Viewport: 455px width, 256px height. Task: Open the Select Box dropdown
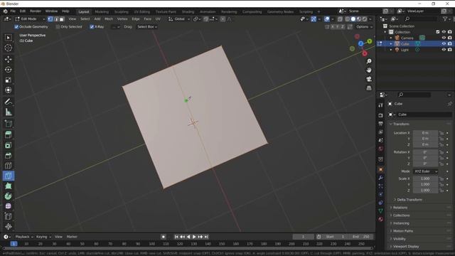(x=147, y=27)
